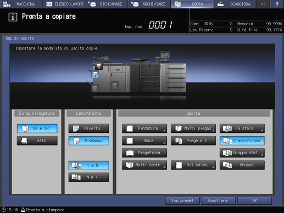Select PiegaPinza fold and staple
The width and height of the screenshot is (284, 213).
144,153
